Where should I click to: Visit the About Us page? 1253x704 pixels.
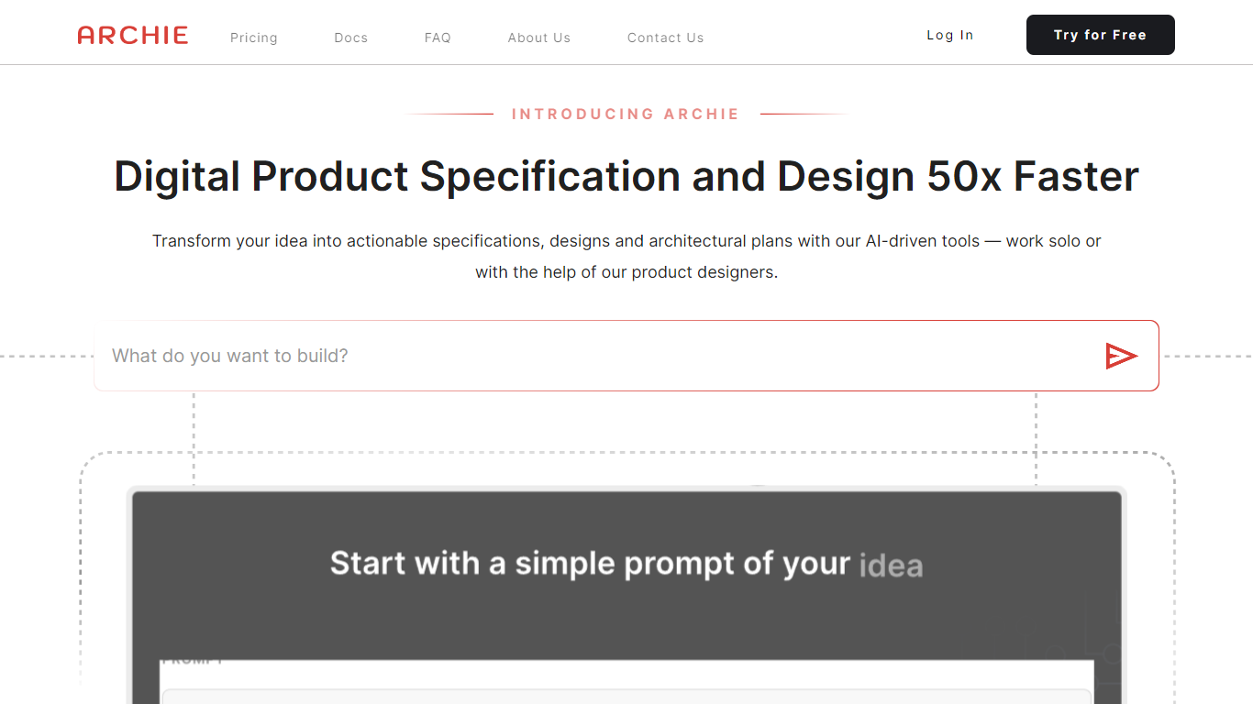539,38
